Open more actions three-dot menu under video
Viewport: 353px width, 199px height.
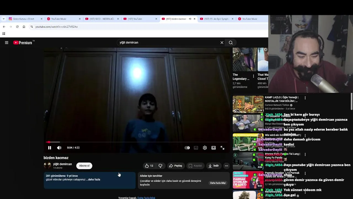coord(226,166)
